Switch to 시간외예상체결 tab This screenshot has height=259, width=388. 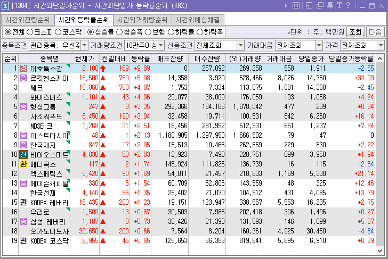point(197,20)
